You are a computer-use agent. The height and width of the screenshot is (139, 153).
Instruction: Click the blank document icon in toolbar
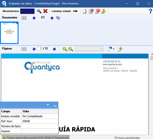[x=84, y=11]
